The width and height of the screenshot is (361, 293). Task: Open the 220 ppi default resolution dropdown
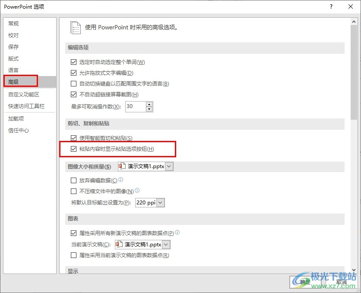pos(161,203)
